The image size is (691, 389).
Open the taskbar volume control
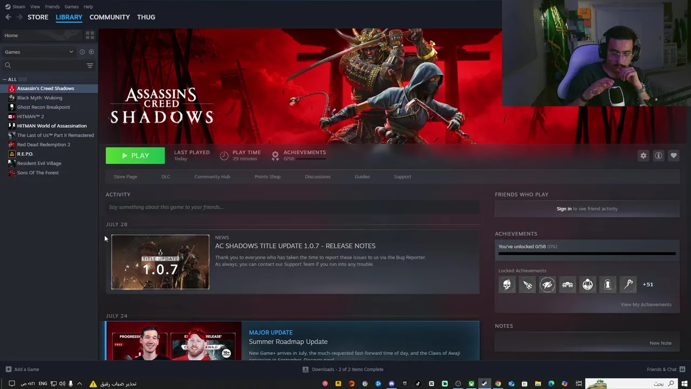pos(62,384)
